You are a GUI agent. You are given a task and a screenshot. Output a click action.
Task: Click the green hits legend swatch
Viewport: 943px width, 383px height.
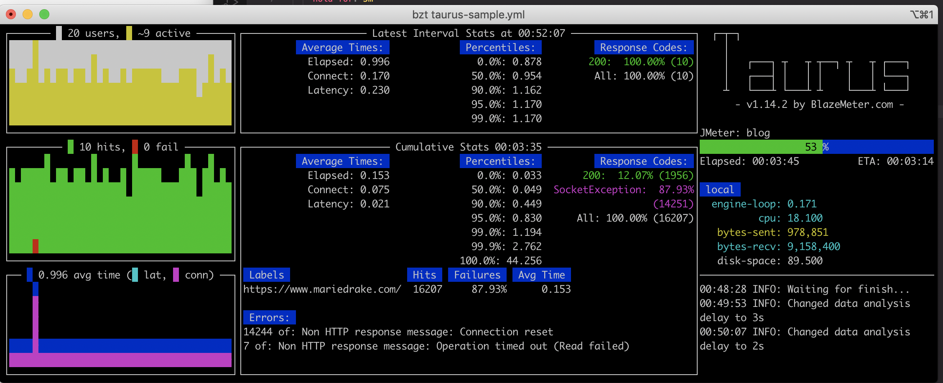tap(71, 147)
